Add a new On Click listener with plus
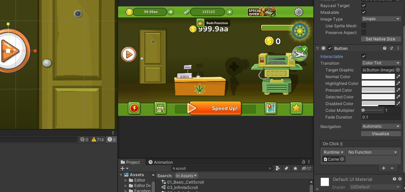Image resolution: width=405 pixels, height=192 pixels. click(384, 168)
